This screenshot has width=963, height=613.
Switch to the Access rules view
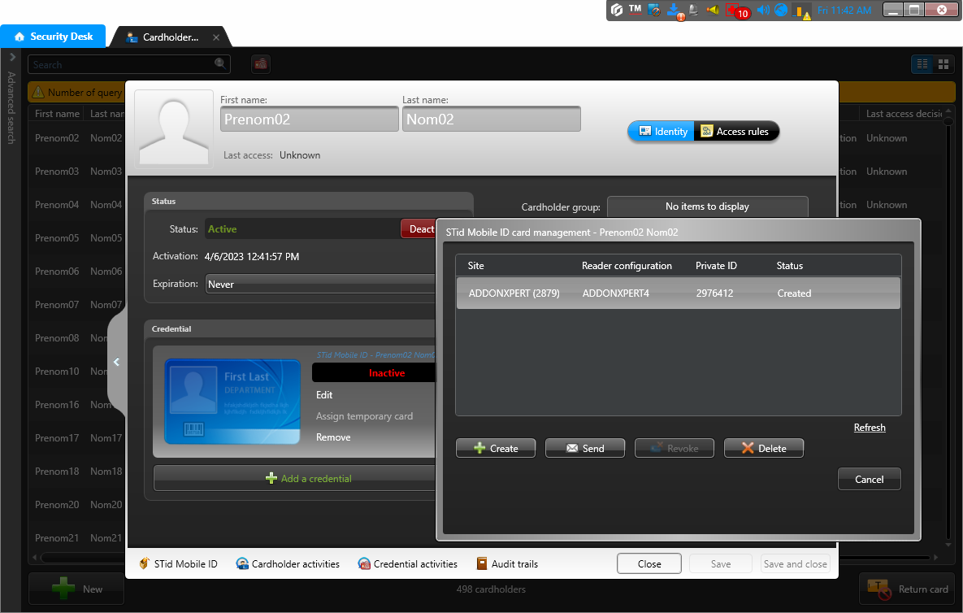(x=736, y=132)
